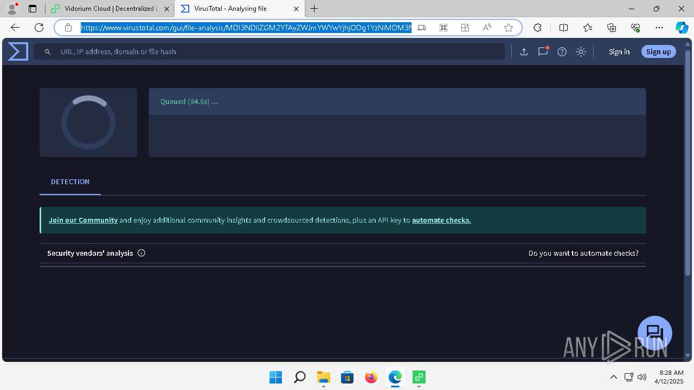694x390 pixels.
Task: View site information lock icon
Action: click(x=68, y=28)
